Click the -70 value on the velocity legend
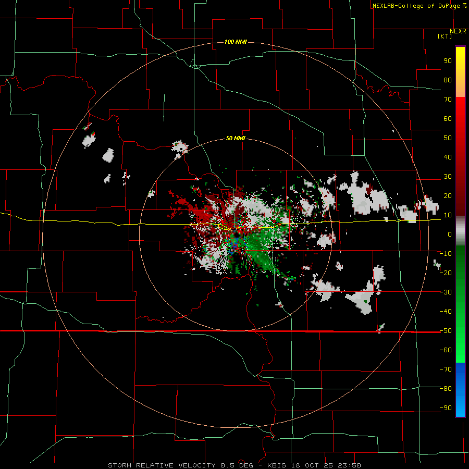469x469 pixels. pos(446,369)
